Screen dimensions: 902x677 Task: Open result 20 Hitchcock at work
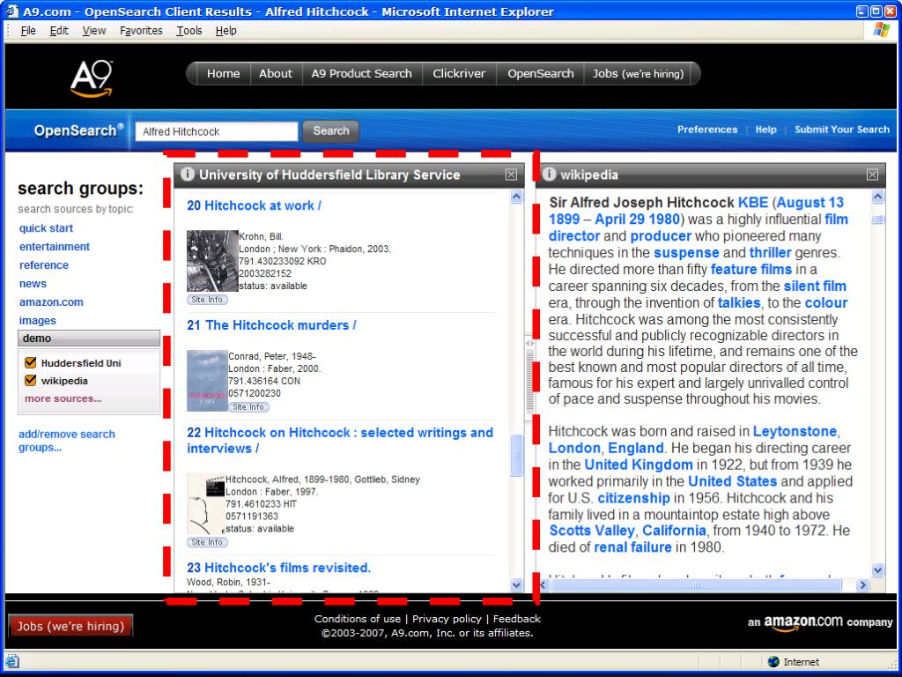tap(254, 205)
